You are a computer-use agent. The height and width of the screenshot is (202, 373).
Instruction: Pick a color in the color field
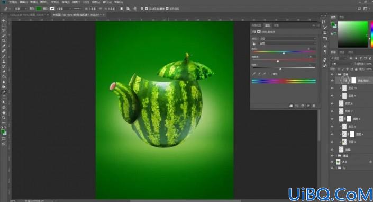[x=353, y=34]
